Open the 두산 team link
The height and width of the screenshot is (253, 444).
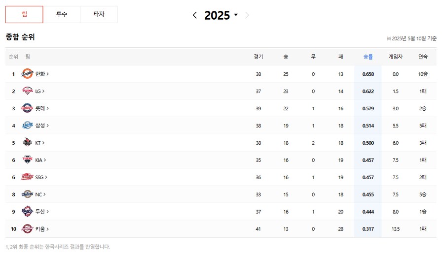[42, 212]
